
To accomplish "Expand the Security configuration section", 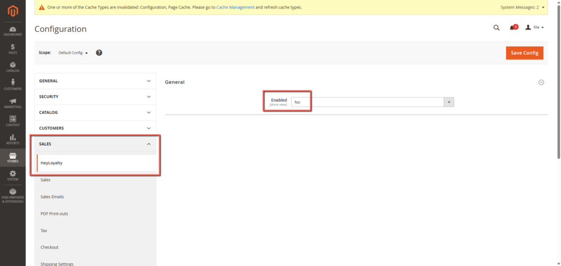I will 95,96.
